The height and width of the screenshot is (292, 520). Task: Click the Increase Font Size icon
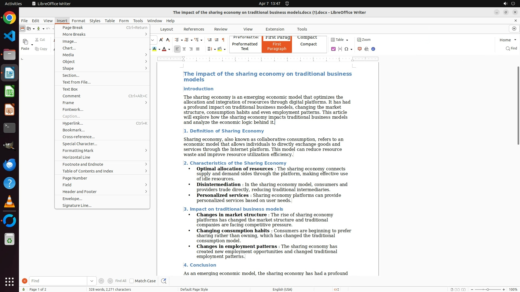click(161, 40)
